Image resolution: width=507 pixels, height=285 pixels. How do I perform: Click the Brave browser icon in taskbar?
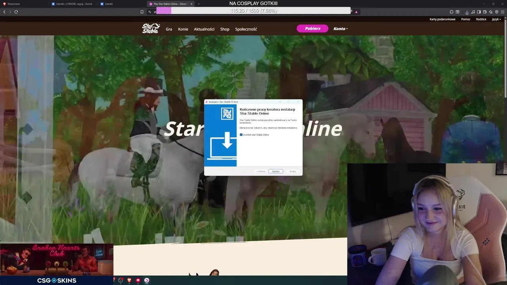pyautogui.click(x=129, y=280)
